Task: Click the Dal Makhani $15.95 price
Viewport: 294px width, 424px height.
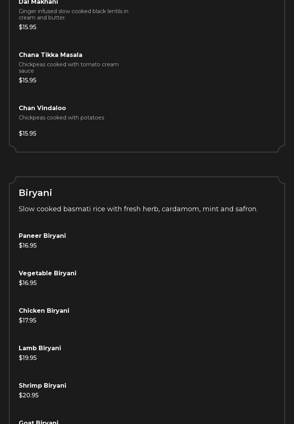Action: tap(27, 27)
